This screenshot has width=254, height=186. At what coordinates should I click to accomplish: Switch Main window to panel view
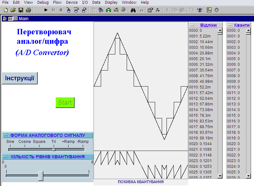pos(10,19)
